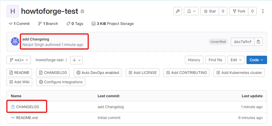Open the plus add-file dropdown
Screen dimensions: 272x126
coord(76,60)
